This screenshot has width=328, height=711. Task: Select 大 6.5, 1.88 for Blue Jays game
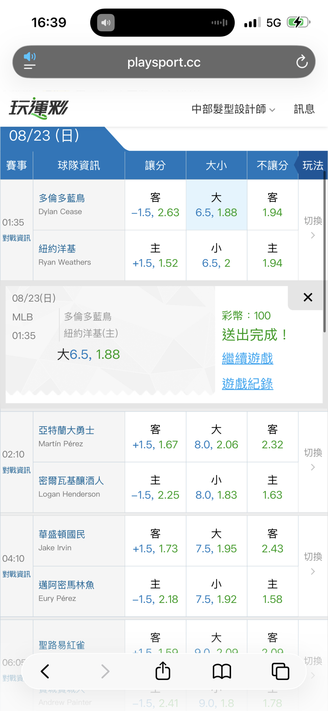[x=217, y=205]
